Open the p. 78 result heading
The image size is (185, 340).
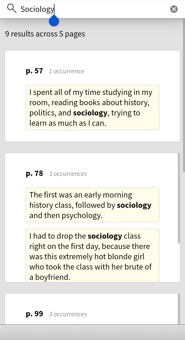(x=34, y=173)
